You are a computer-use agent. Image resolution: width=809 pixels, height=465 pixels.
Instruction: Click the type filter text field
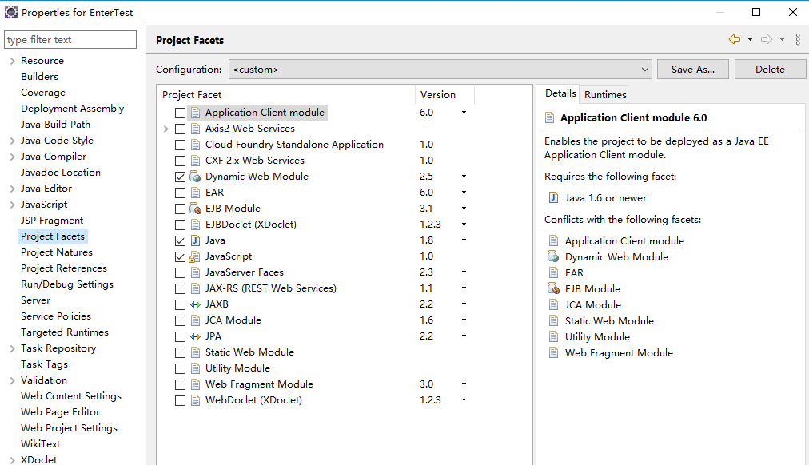[x=70, y=39]
